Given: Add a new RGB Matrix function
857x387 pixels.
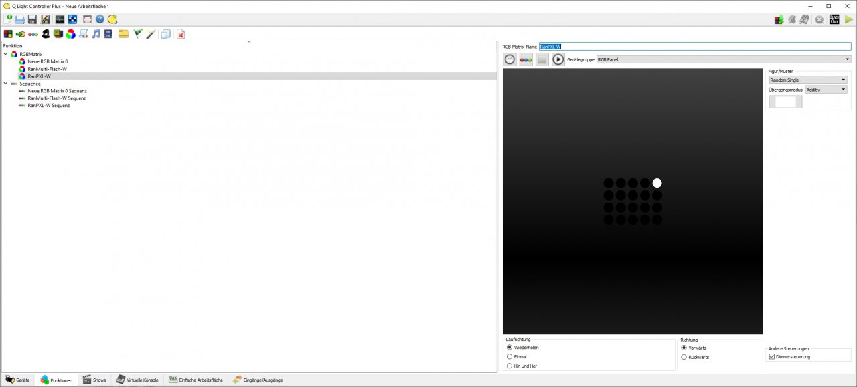Looking at the screenshot, I should (x=71, y=34).
